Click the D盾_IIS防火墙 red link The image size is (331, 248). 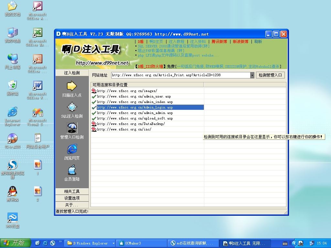(150, 67)
